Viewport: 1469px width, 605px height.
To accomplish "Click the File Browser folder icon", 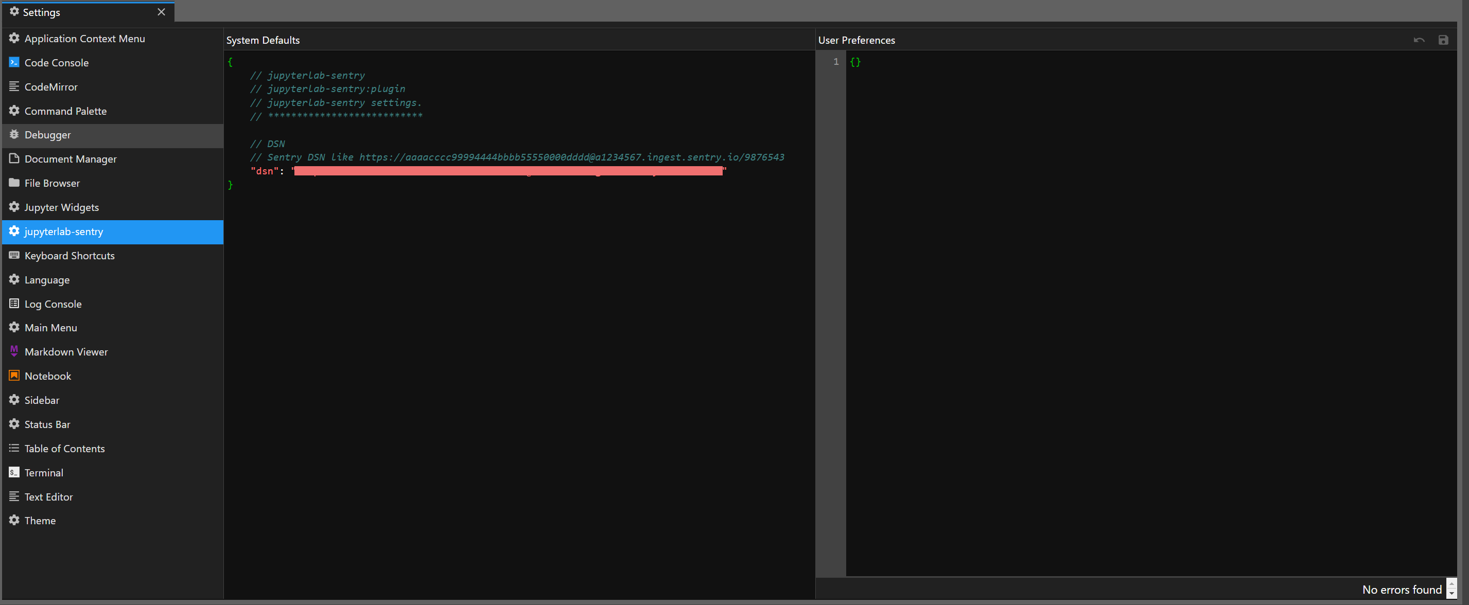I will tap(14, 183).
